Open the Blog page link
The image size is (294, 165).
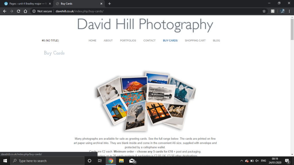coord(216,40)
